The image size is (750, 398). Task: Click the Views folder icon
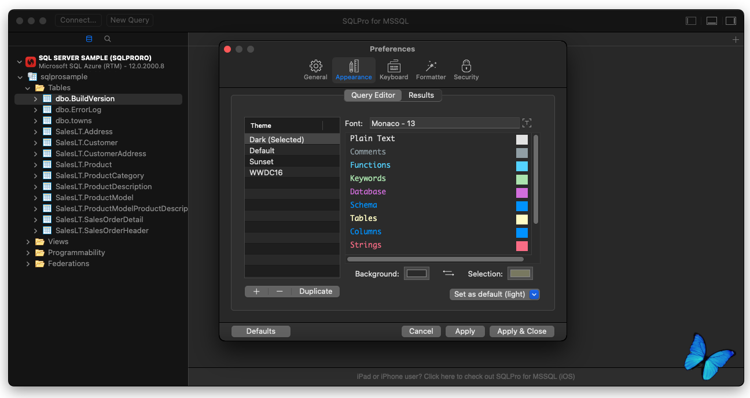(x=40, y=241)
